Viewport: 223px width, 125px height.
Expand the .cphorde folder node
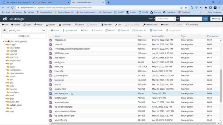tap(6, 57)
